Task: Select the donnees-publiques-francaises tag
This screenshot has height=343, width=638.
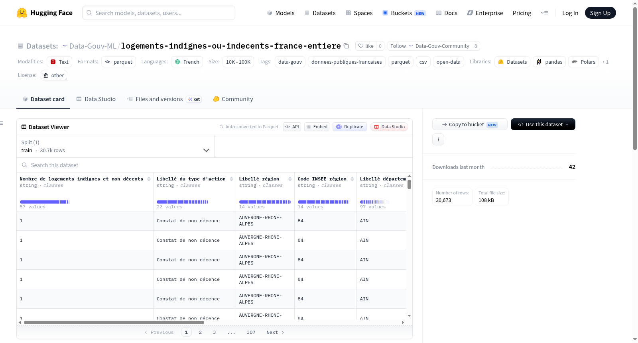Action: 347,62
